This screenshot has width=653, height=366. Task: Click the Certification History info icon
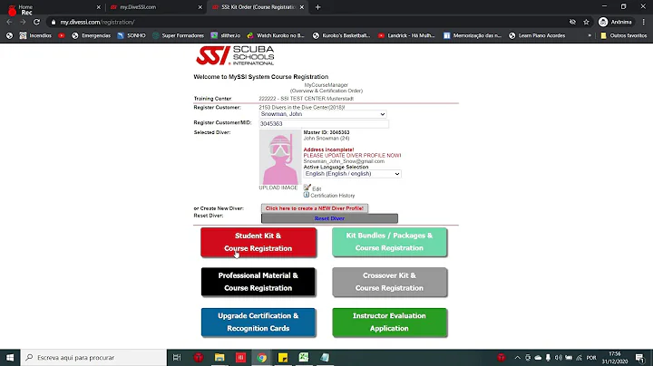click(x=307, y=195)
